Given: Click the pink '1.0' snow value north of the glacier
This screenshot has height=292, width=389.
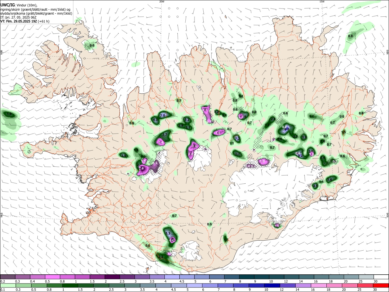Looking at the screenshot, I should 263,161.
